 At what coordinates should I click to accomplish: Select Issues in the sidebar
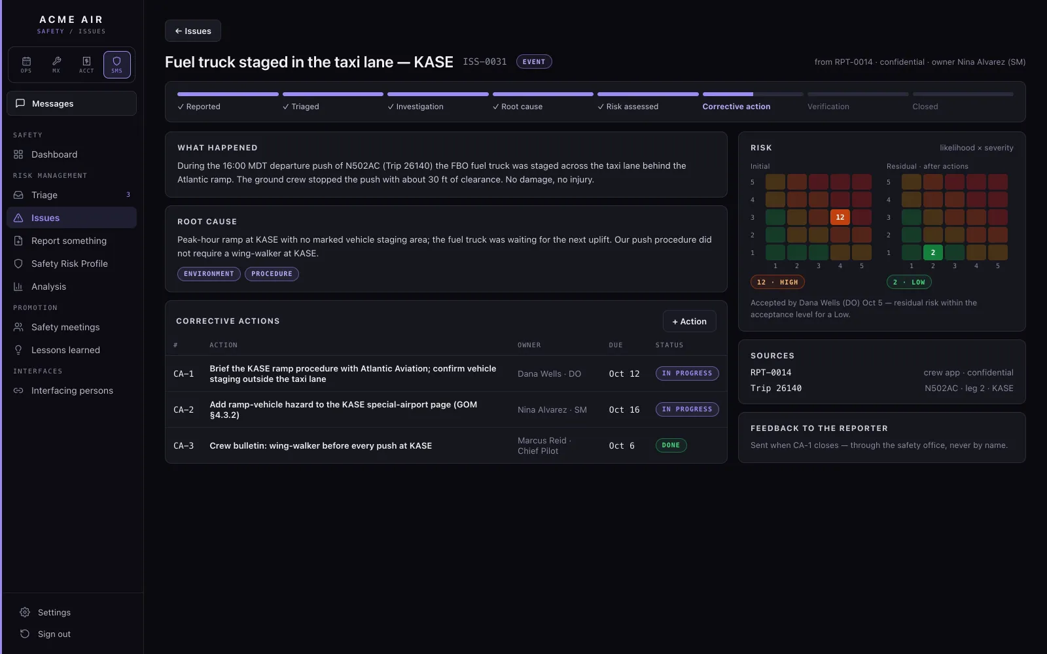coord(72,218)
